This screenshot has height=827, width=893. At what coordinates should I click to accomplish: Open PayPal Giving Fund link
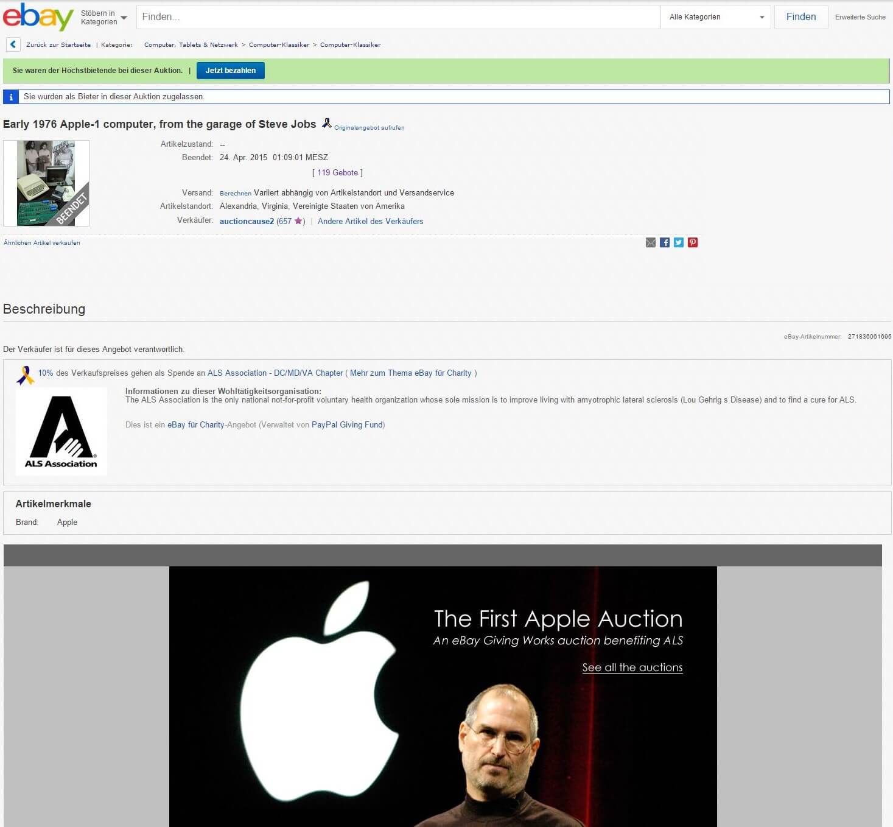pos(347,424)
